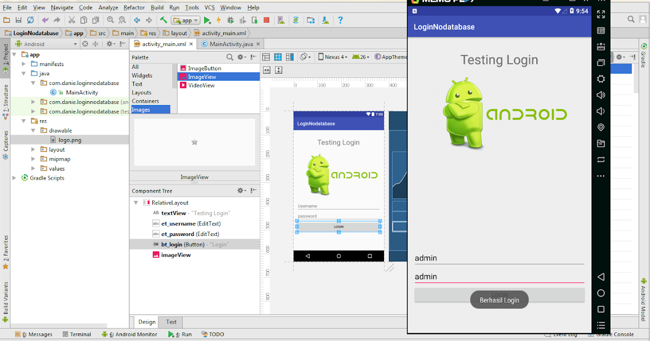
Task: Switch to the Text editor tab
Action: [x=171, y=322]
